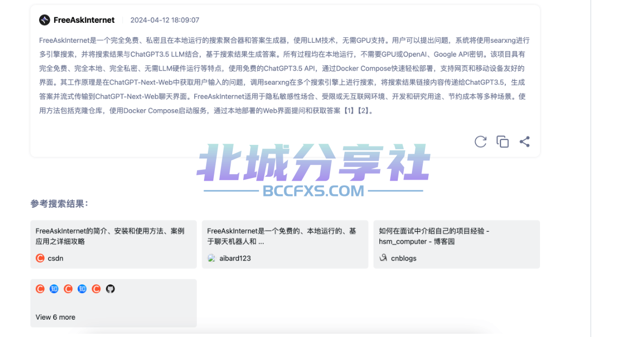The height and width of the screenshot is (337, 628).
Task: Click the FreeAskInternet logo icon
Action: [x=45, y=20]
